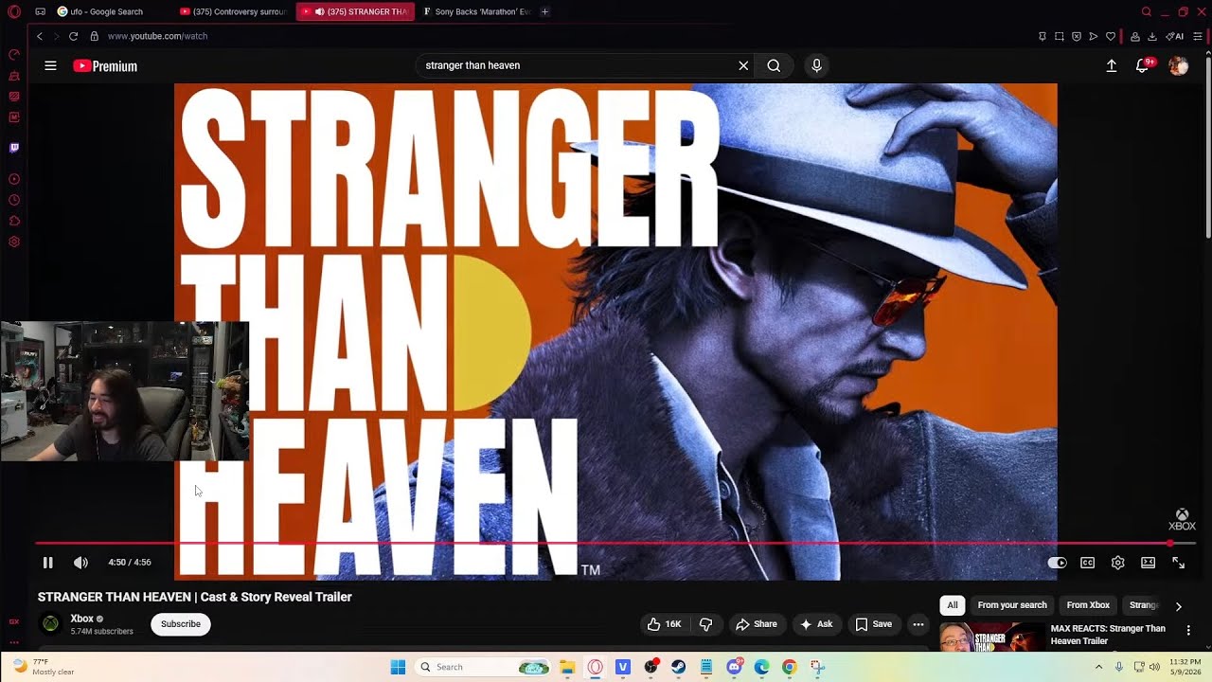Like the video (16K thumbs up)
This screenshot has height=682, width=1212.
click(664, 624)
